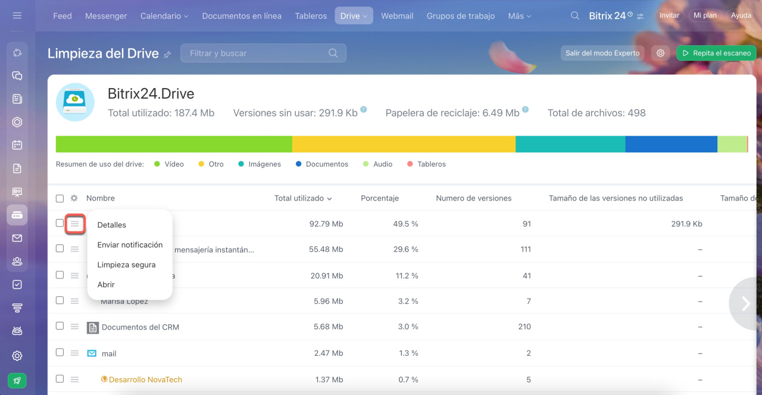Click the Invitar button
This screenshot has width=762, height=395.
[x=669, y=15]
